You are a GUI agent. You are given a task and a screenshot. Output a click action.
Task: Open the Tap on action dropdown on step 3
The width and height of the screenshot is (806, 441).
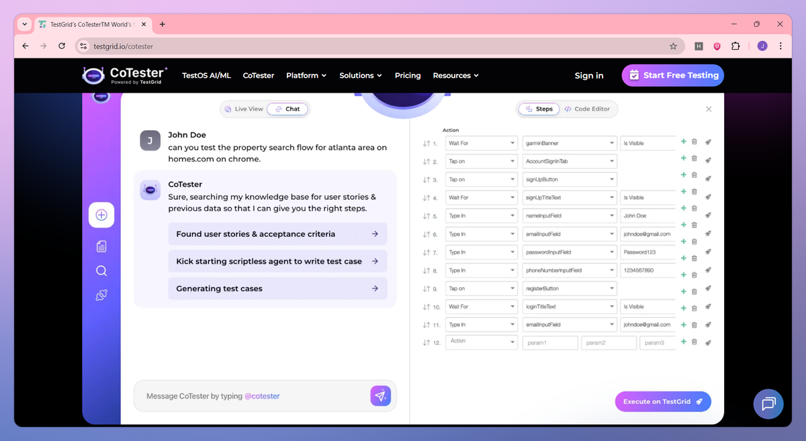[x=482, y=179]
